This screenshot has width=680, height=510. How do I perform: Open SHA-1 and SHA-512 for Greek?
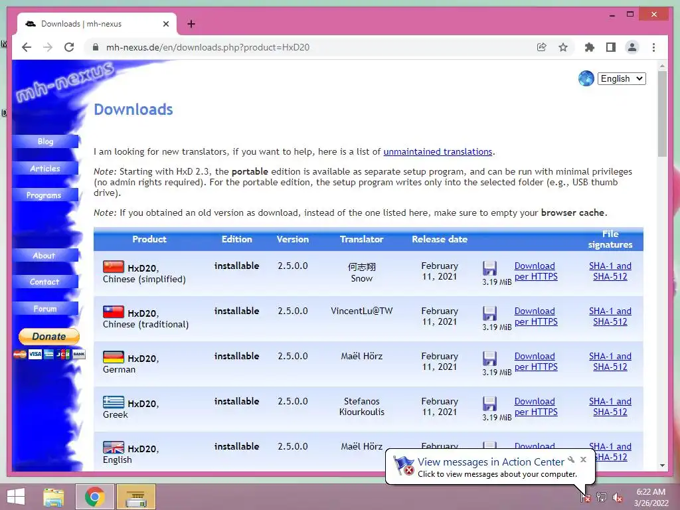pyautogui.click(x=610, y=406)
